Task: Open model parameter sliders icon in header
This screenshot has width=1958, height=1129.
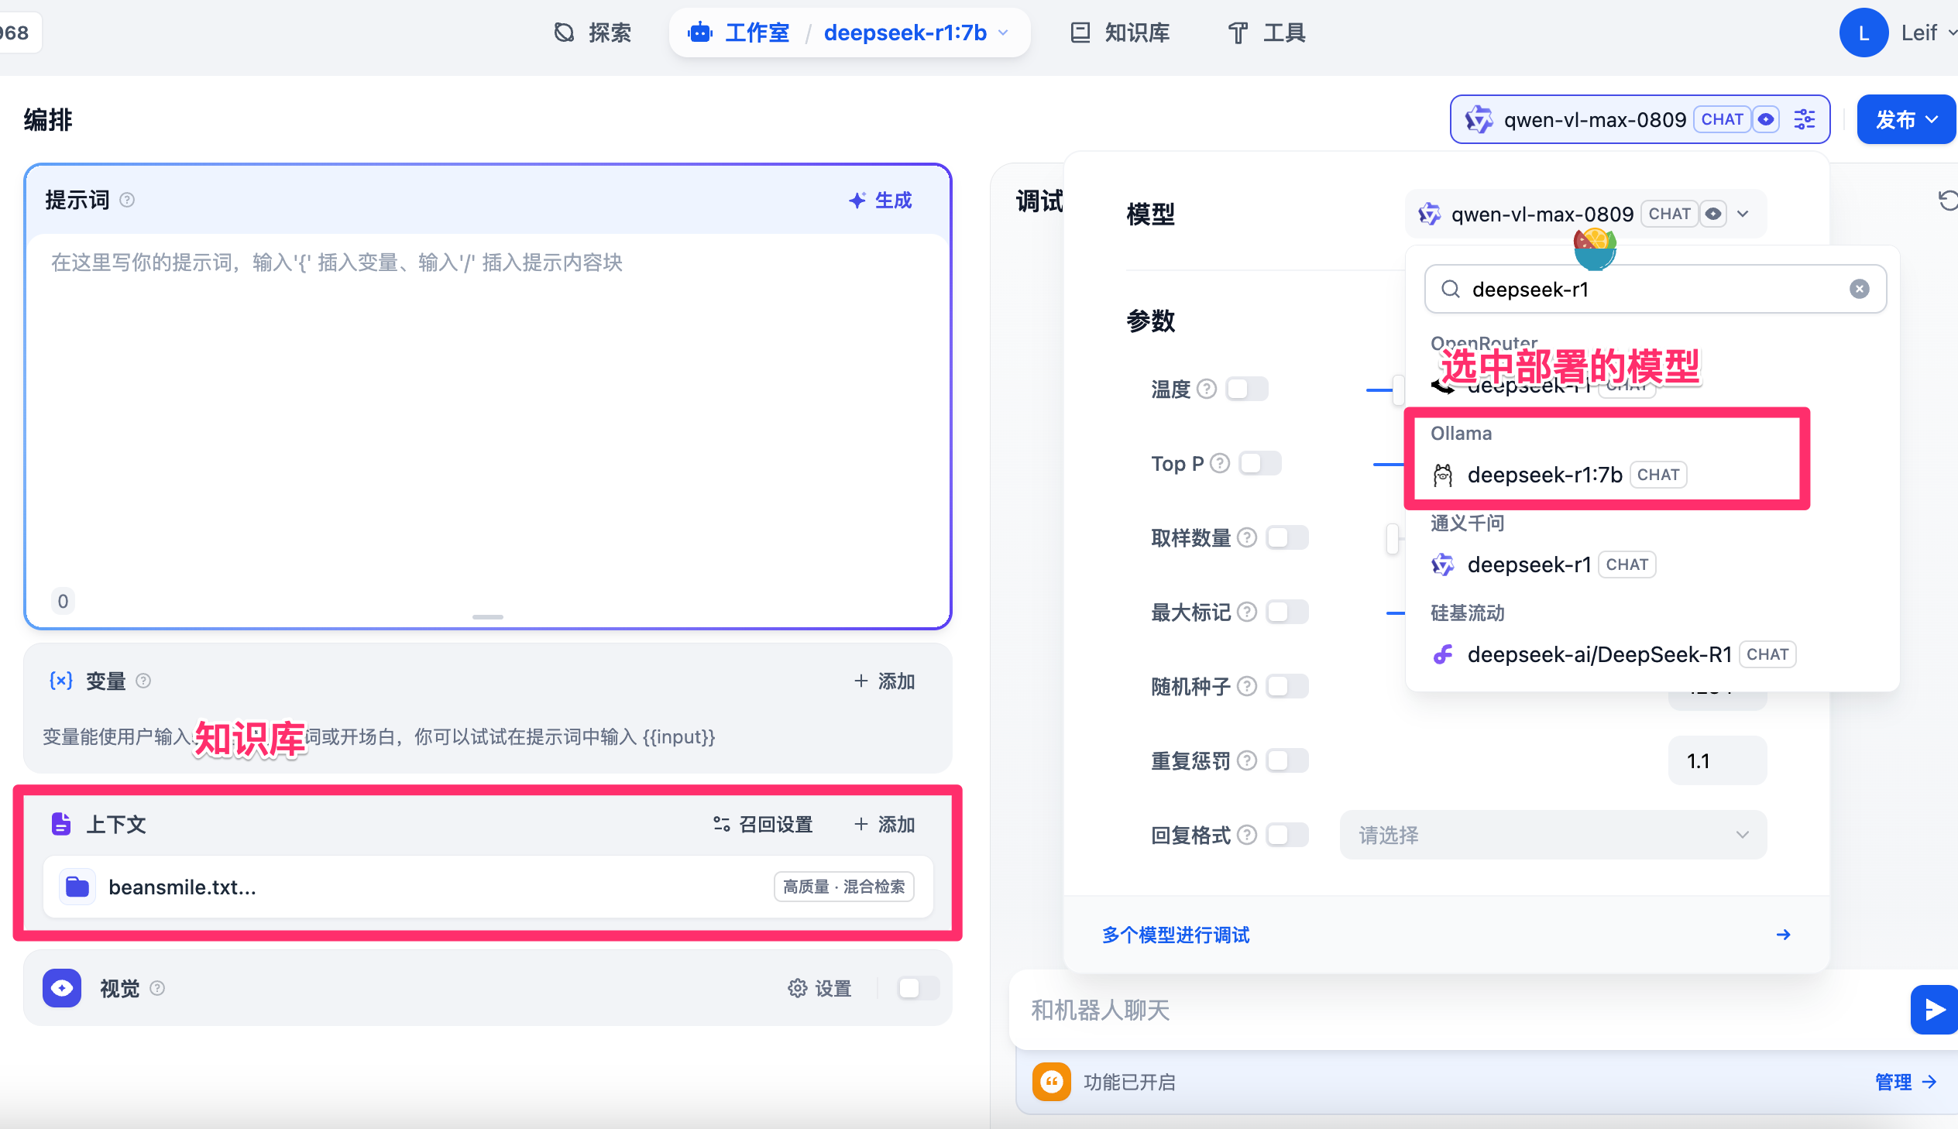Action: [1805, 119]
